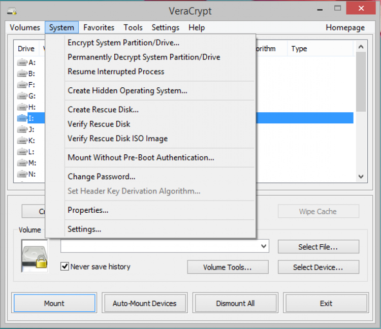Click the drive K: icon
Screen dimensions: 381x329
pos(22,141)
